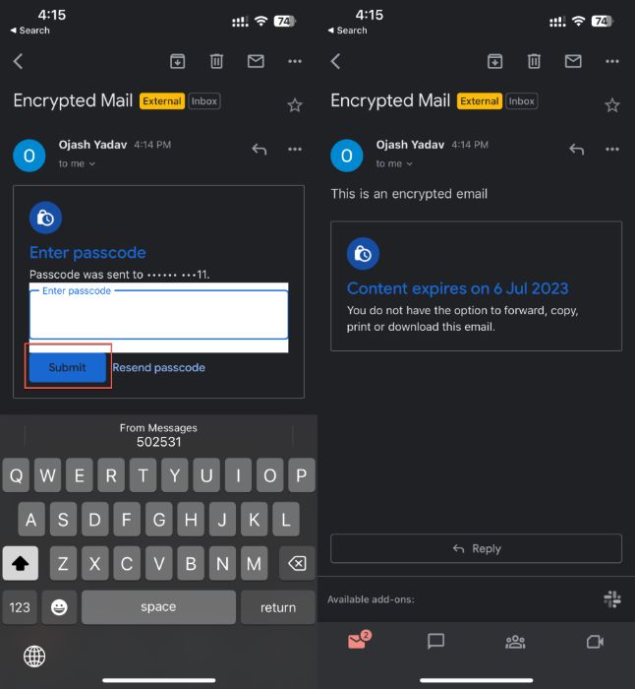Viewport: 635px width, 689px height.
Task: Open the emoji keyboard
Action: tap(59, 607)
